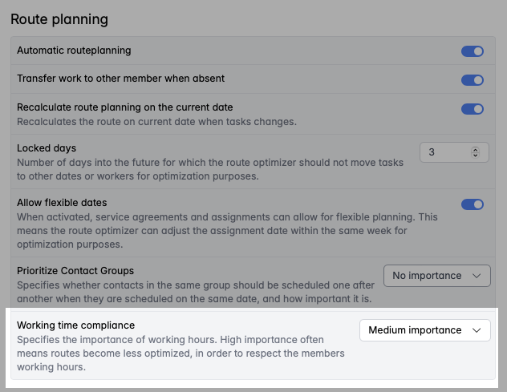
Task: Click the Route planning heading
Action: click(x=59, y=18)
